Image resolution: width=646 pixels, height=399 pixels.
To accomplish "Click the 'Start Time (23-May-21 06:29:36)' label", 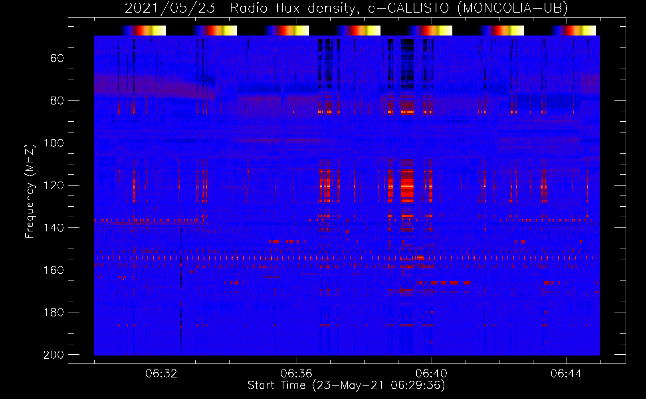I will [x=346, y=385].
